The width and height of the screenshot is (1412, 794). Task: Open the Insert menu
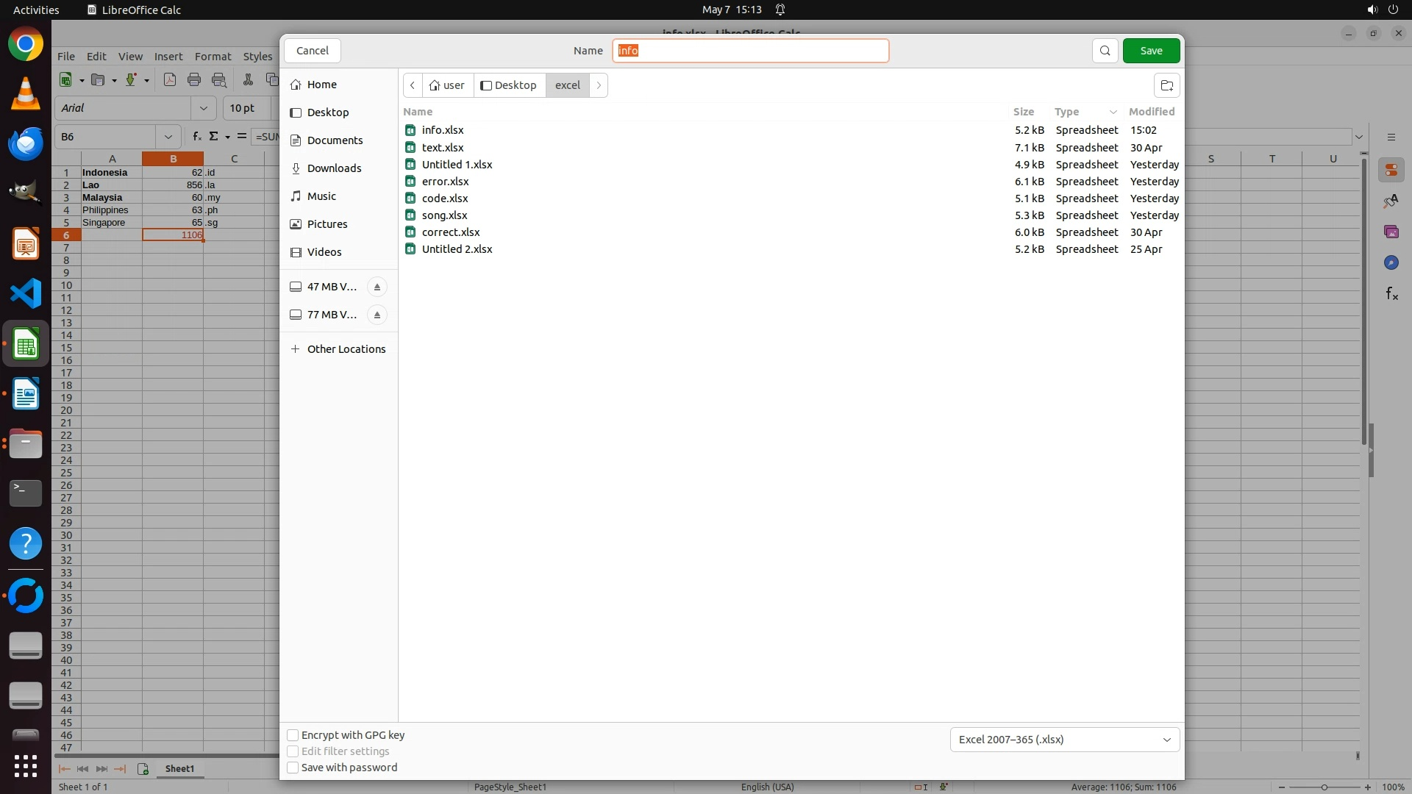click(168, 57)
